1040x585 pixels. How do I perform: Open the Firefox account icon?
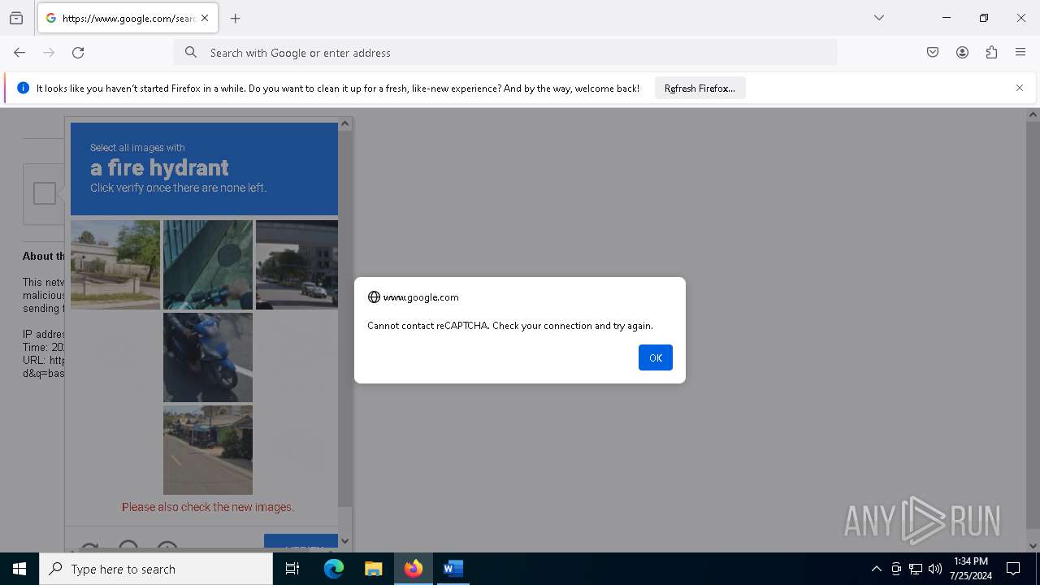(962, 53)
